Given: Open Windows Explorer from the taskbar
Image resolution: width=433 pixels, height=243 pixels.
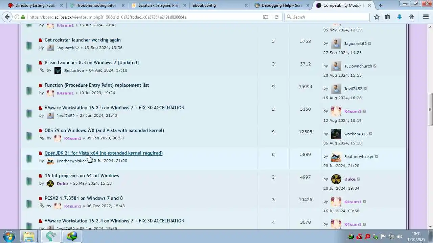Looking at the screenshot, I should (29, 237).
